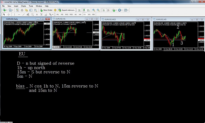Expand the Templates dropdown arrow
Screen dimensions: 205x123
coord(128,10)
